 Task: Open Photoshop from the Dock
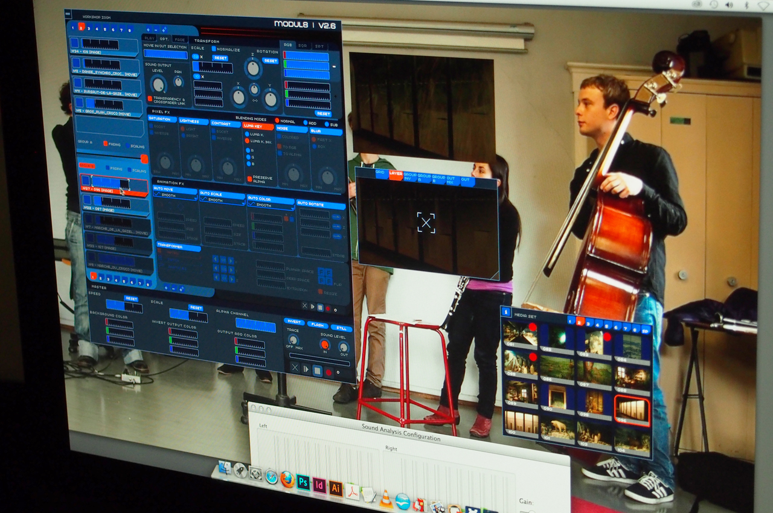tap(303, 483)
